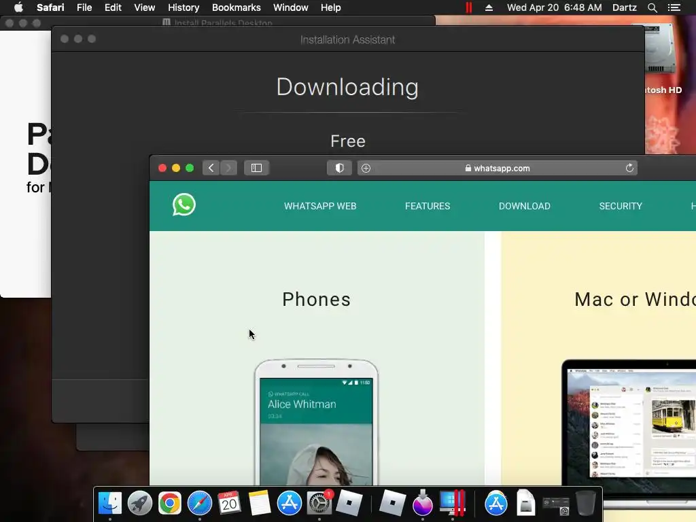Click the Downloading heading in Installation Assistant
This screenshot has width=696, height=522.
tap(347, 87)
